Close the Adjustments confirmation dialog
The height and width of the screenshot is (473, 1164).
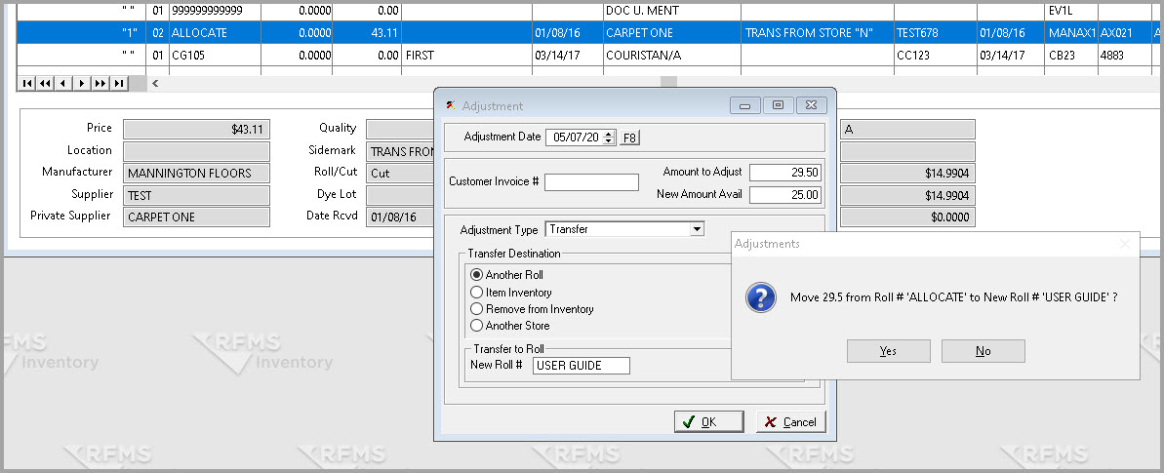pyautogui.click(x=1125, y=244)
